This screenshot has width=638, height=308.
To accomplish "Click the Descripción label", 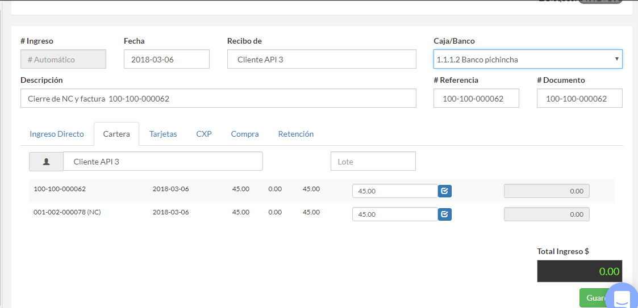I will (x=41, y=80).
